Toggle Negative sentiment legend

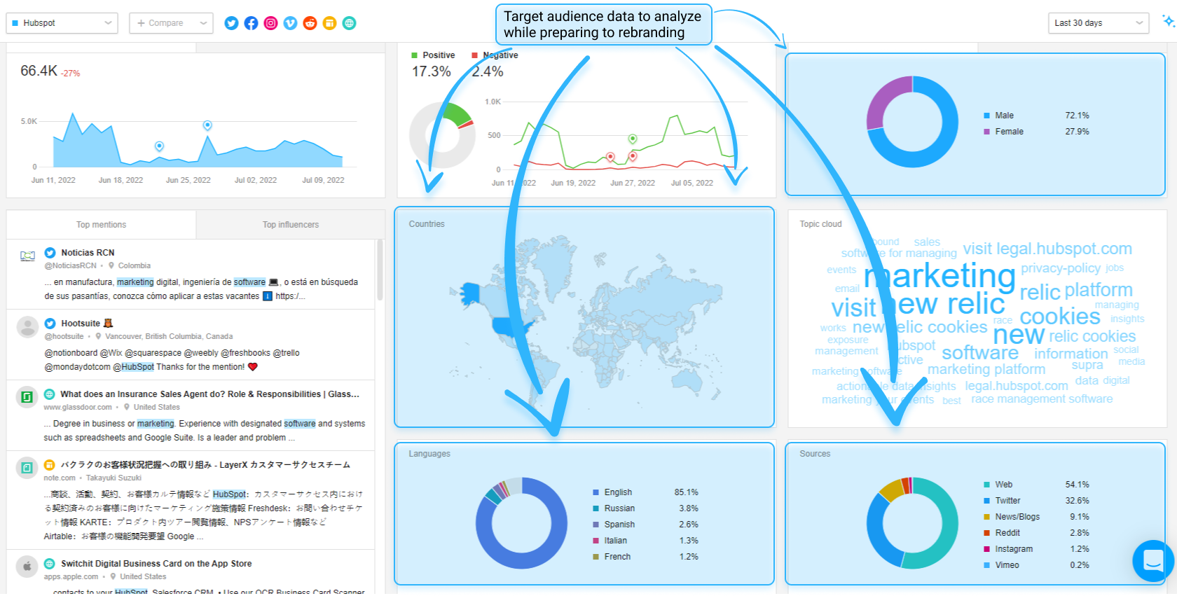tap(495, 55)
